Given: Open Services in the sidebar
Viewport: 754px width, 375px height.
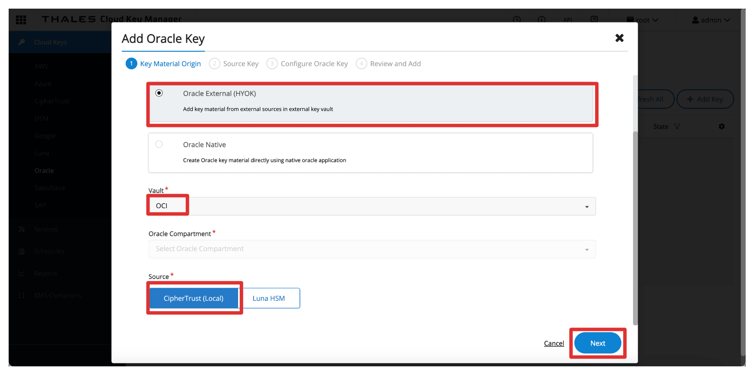Looking at the screenshot, I should click(46, 229).
